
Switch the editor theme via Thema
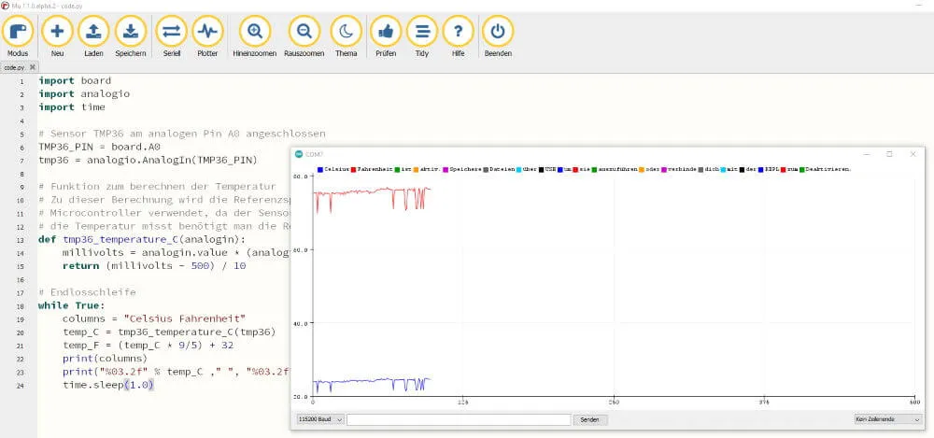(346, 31)
